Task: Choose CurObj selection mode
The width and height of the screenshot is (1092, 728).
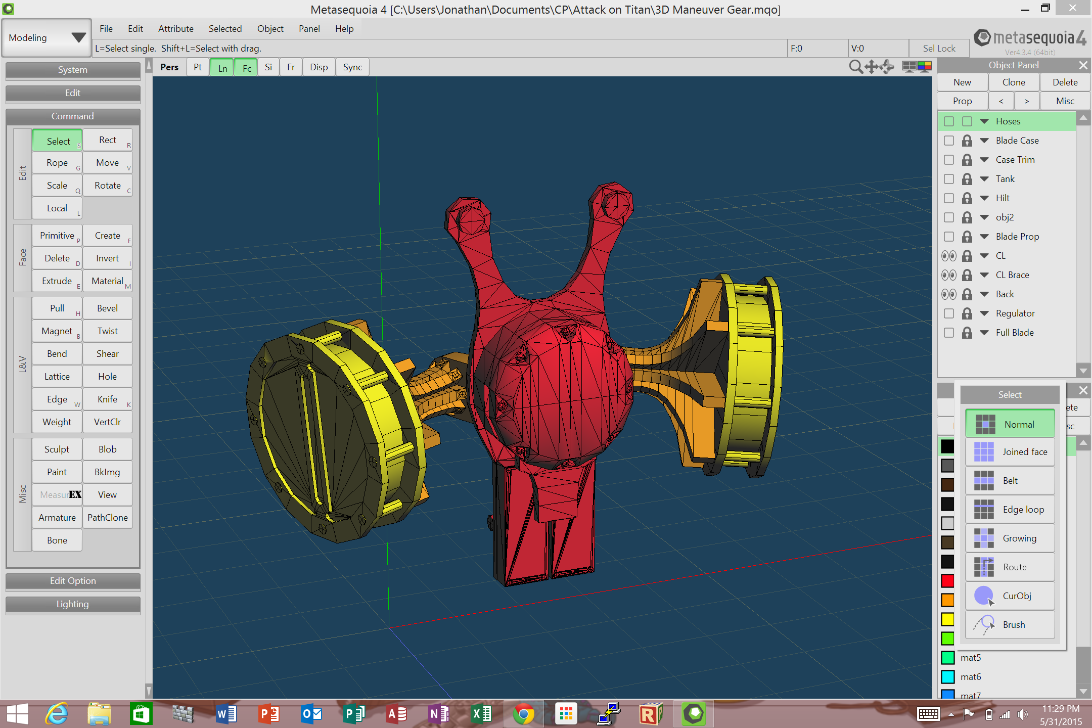Action: [x=1010, y=596]
